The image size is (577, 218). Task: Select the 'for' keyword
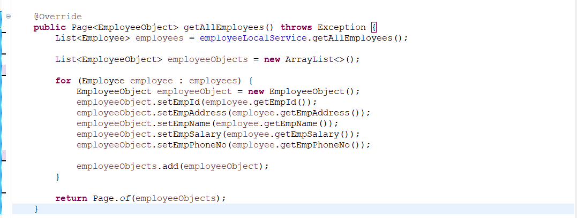(63, 81)
